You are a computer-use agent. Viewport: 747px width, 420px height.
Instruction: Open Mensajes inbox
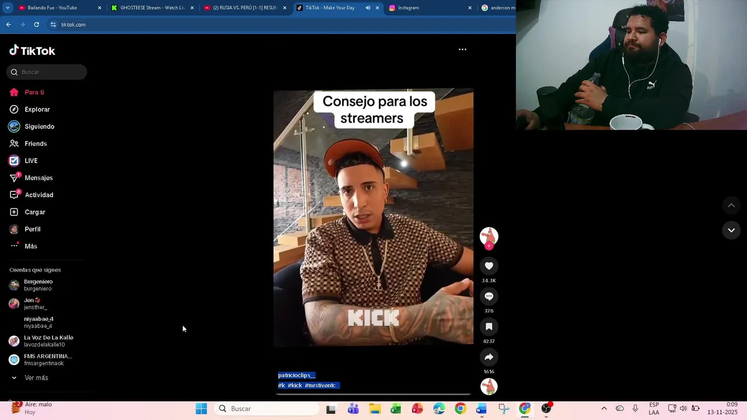(x=31, y=178)
